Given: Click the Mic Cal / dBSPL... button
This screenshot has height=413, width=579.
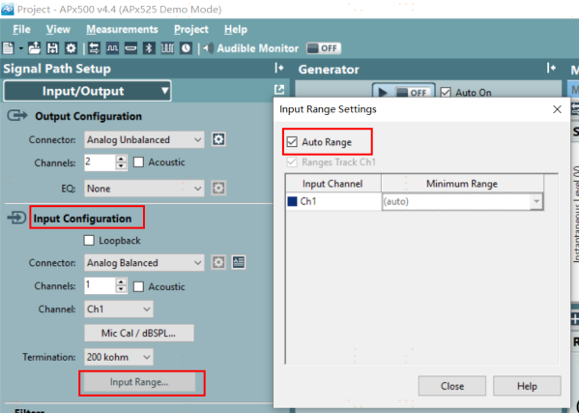Looking at the screenshot, I should (x=139, y=334).
